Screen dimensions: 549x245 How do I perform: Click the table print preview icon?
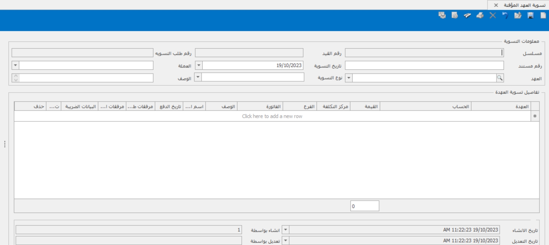pos(442,15)
